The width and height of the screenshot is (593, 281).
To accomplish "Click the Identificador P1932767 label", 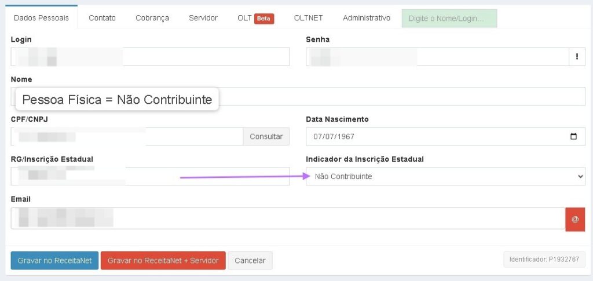I will [x=544, y=260].
